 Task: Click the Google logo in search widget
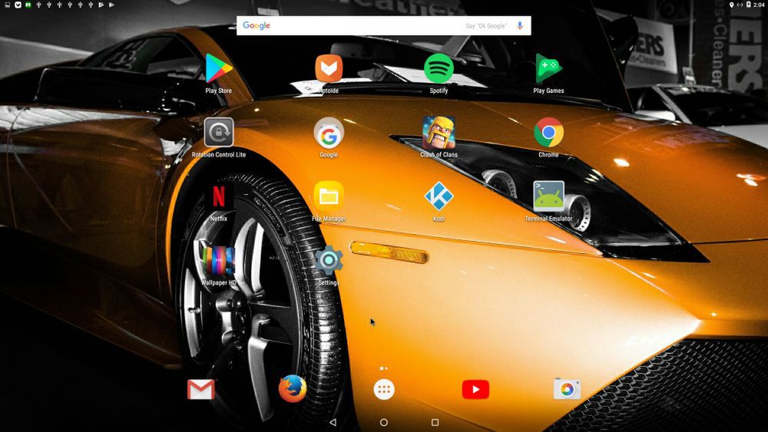[x=257, y=25]
